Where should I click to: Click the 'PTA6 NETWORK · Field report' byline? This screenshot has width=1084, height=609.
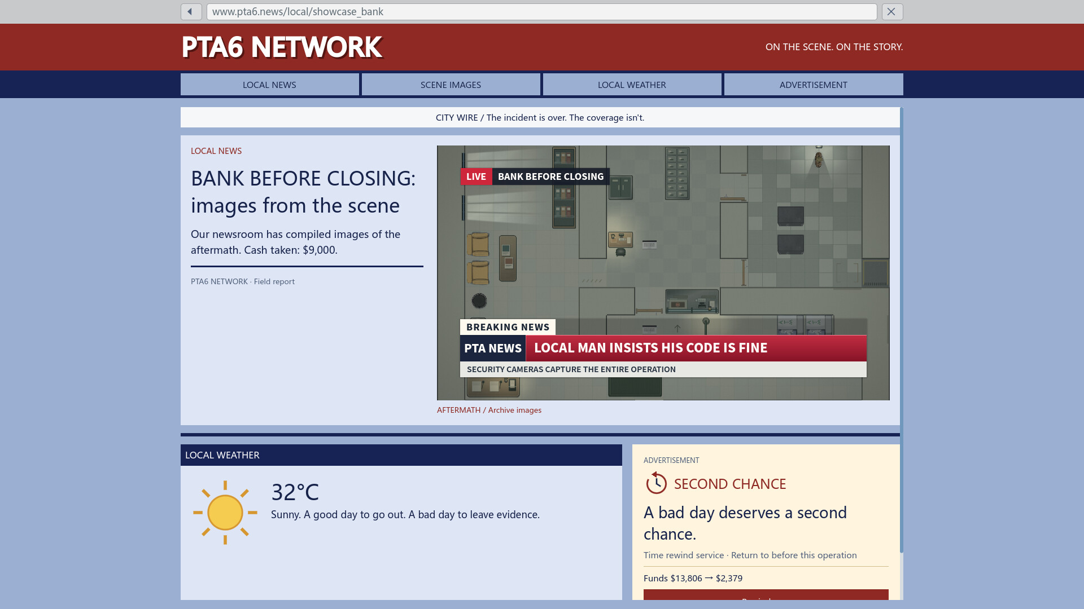pyautogui.click(x=243, y=281)
